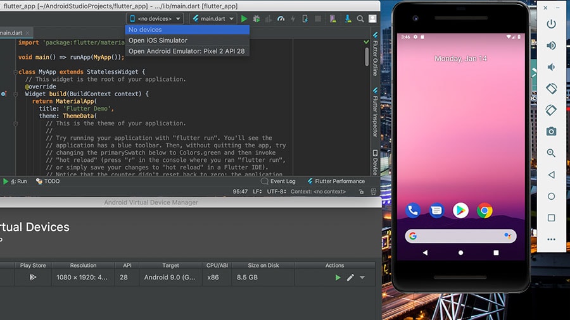This screenshot has width=570, height=320.
Task: Open the Flutter Inspector side panel
Action: tap(375, 112)
